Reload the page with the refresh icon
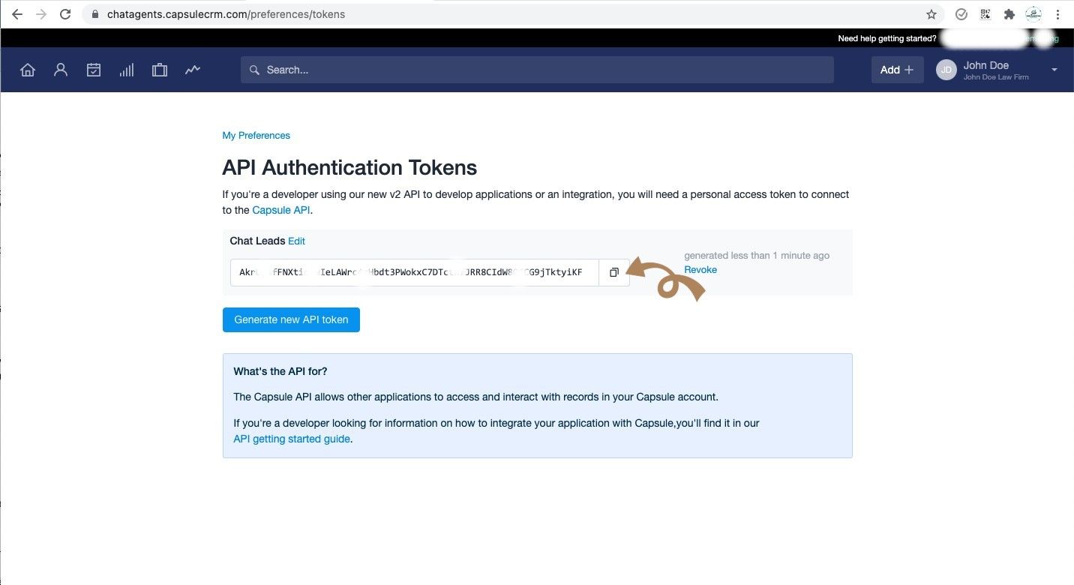The height and width of the screenshot is (585, 1074). (65, 14)
